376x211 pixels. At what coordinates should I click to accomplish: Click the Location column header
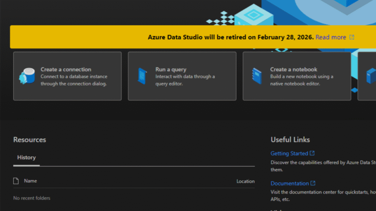pos(246,181)
